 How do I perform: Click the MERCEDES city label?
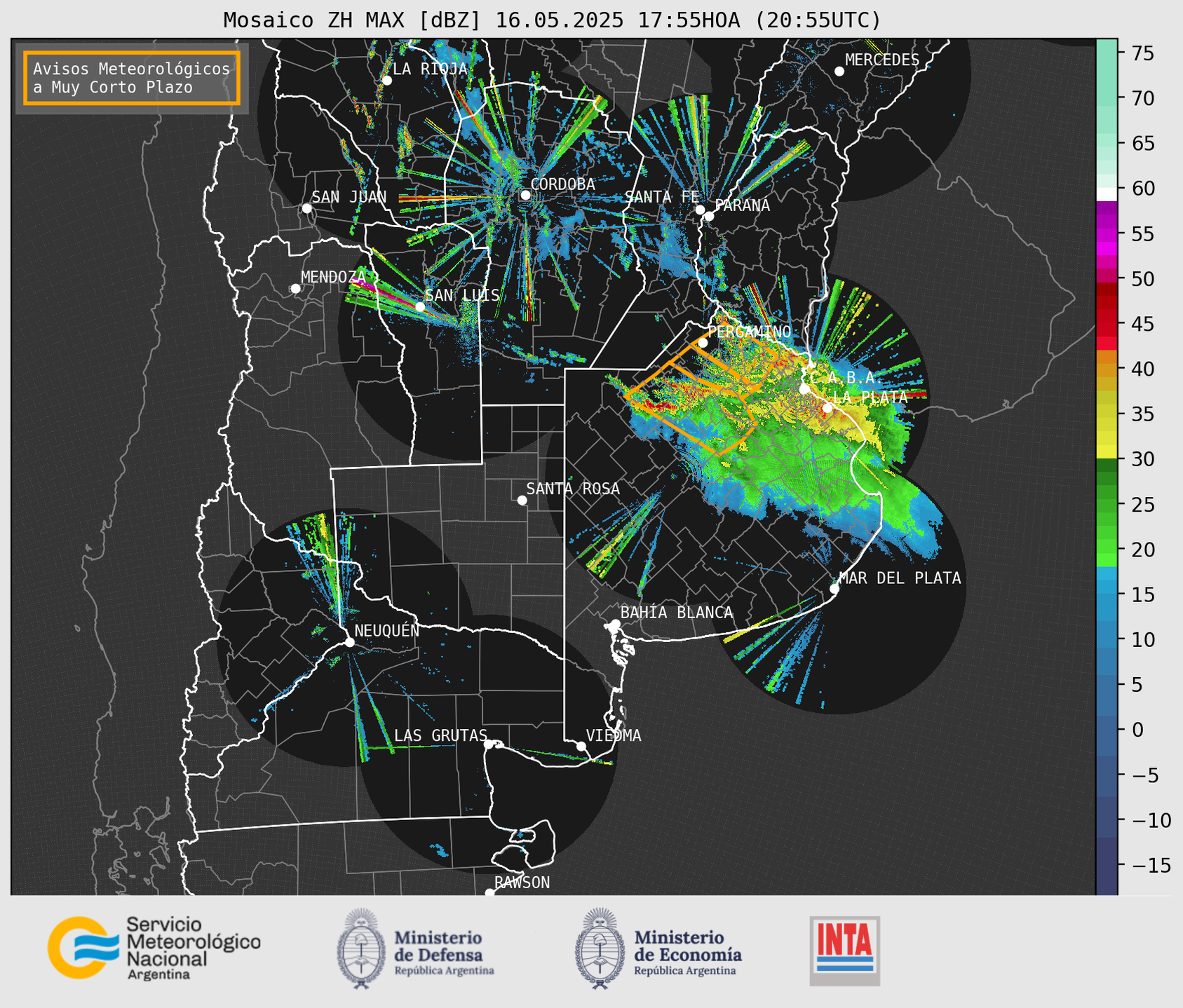pos(882,60)
